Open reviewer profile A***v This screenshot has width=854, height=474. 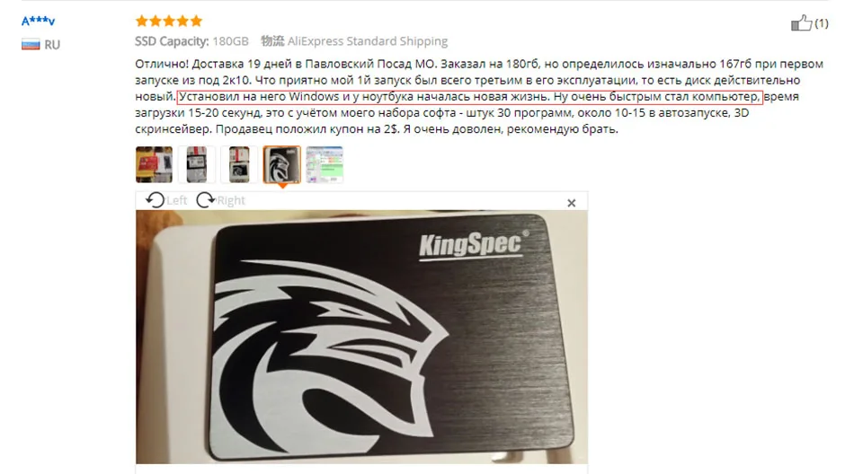[x=38, y=22]
